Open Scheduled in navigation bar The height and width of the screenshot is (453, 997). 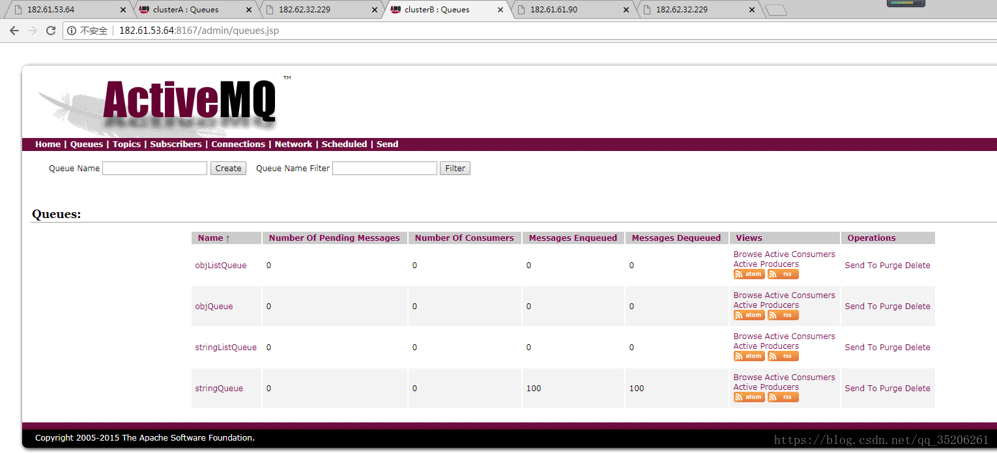point(344,144)
